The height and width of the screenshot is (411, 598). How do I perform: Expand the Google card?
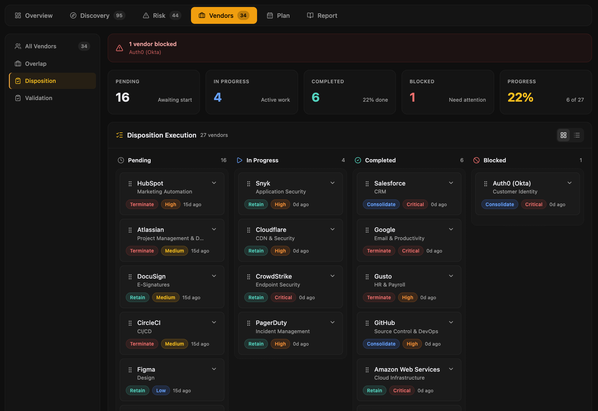(x=451, y=229)
